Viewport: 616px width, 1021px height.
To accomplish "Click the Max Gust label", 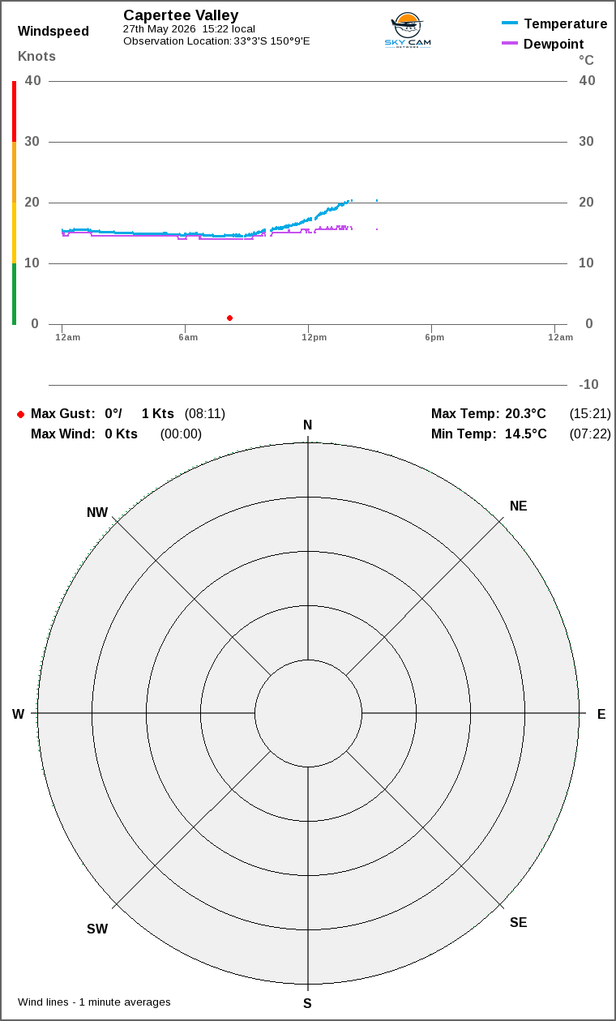I will click(63, 414).
